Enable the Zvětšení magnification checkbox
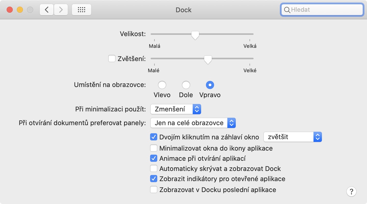The height and width of the screenshot is (204, 367). click(112, 59)
